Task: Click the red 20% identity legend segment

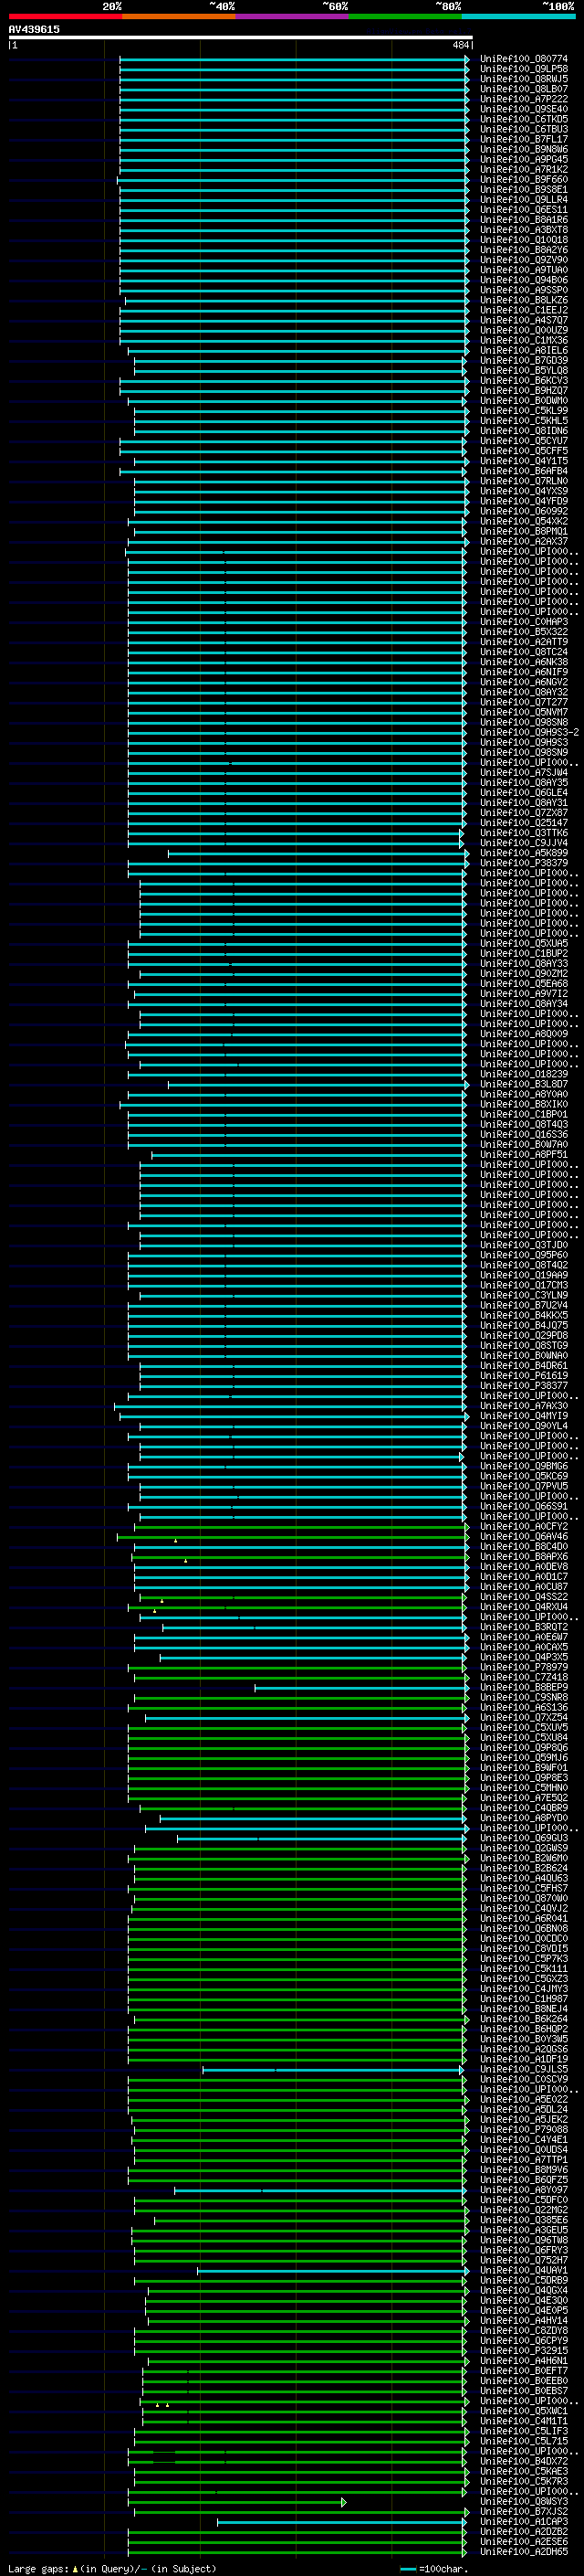Action: 65,16
